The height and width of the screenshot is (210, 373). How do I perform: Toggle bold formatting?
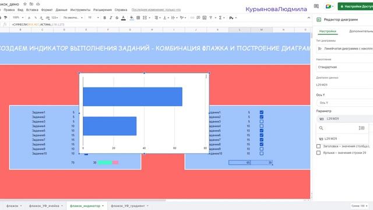104,17
